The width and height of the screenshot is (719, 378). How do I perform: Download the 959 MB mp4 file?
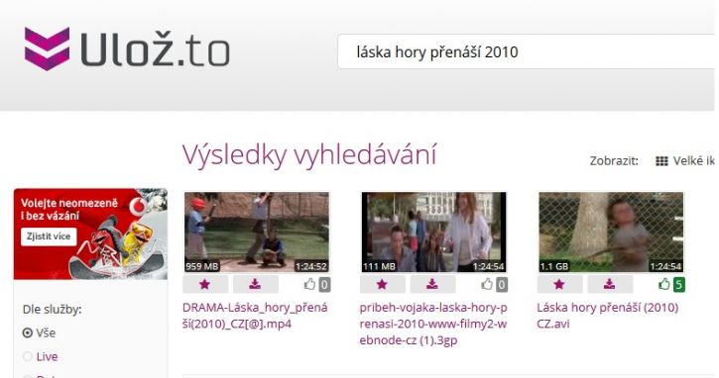256,285
